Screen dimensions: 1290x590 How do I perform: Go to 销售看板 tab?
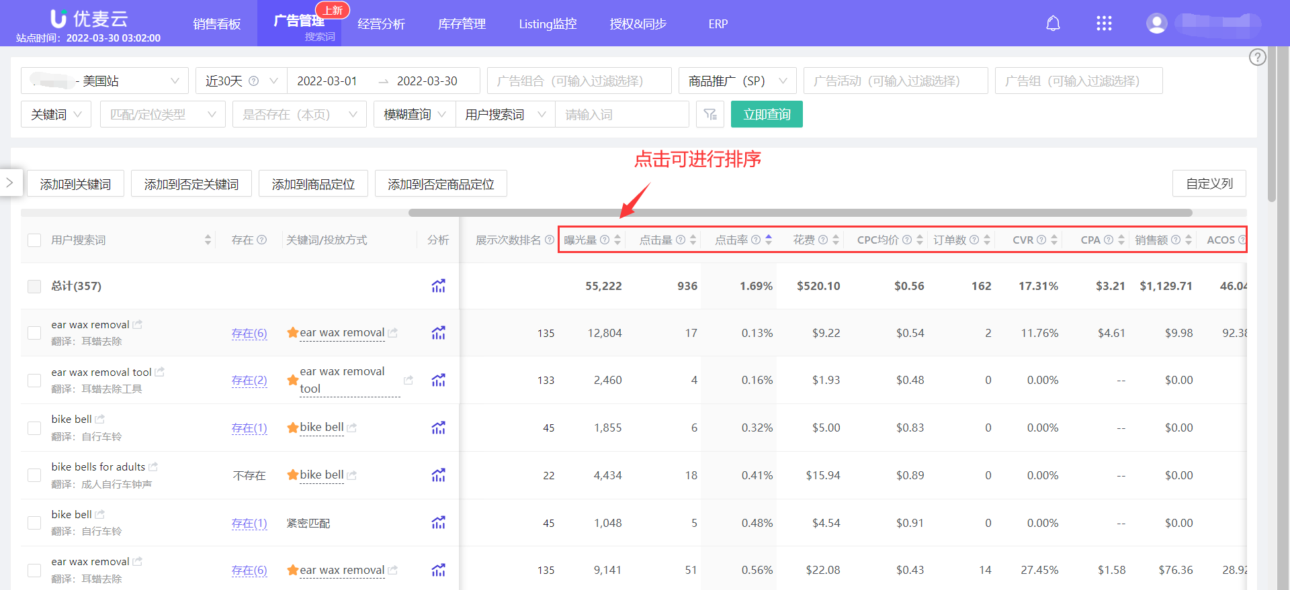click(217, 24)
